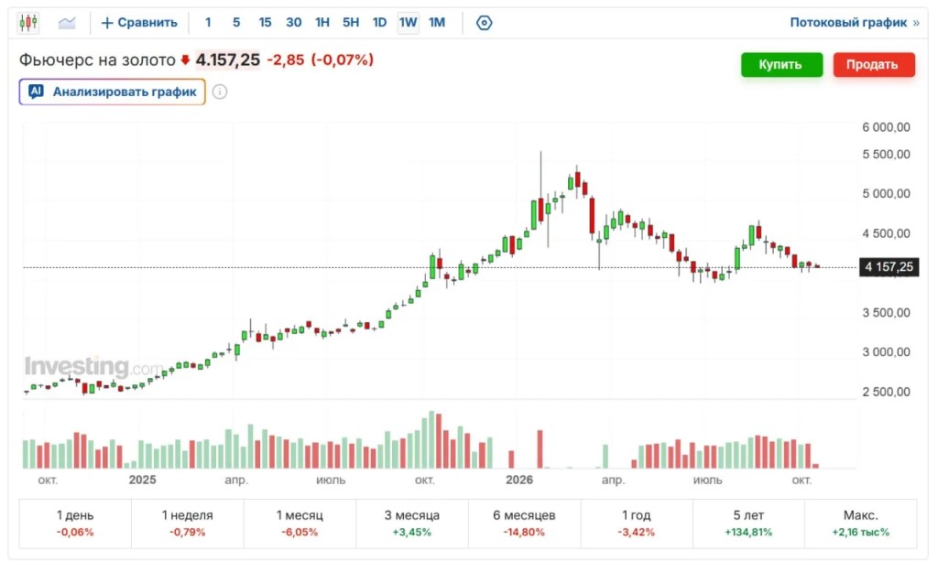Select the 30-minute timeframe
The image size is (938, 561).
coord(294,23)
